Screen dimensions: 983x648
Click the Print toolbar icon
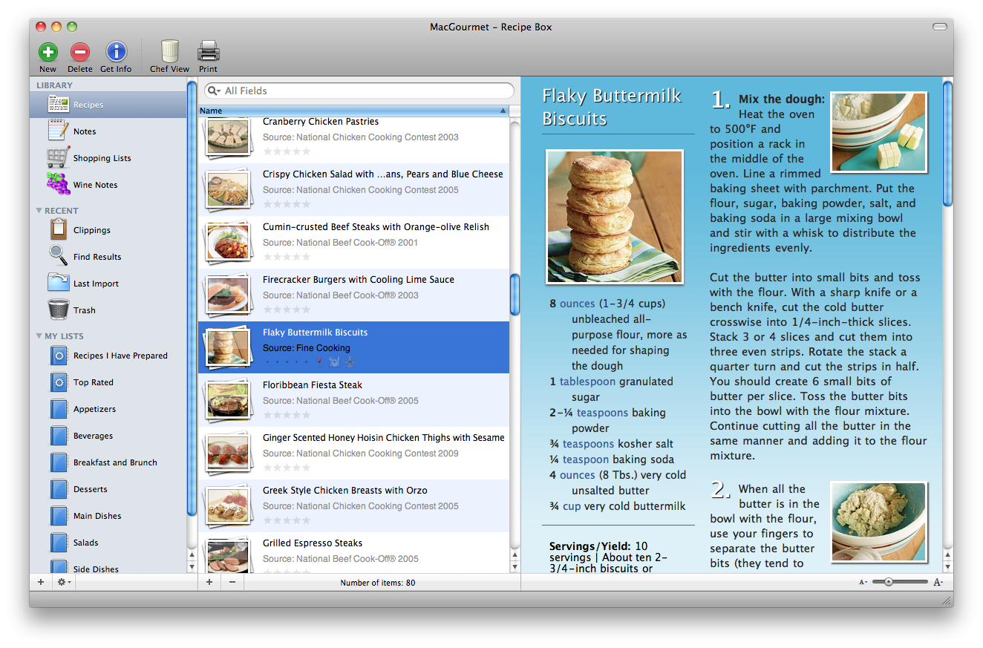208,51
